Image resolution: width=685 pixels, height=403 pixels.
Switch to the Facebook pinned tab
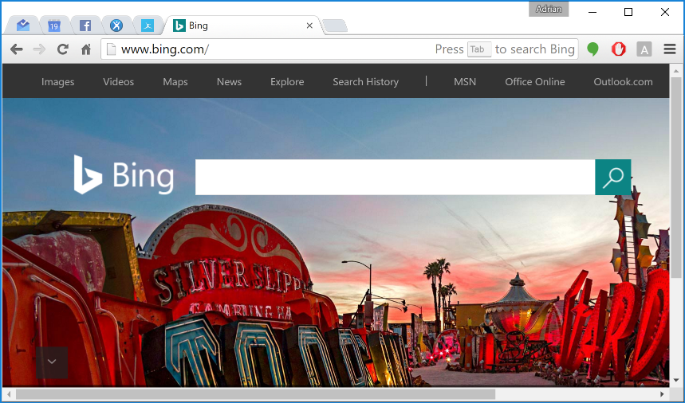(85, 25)
